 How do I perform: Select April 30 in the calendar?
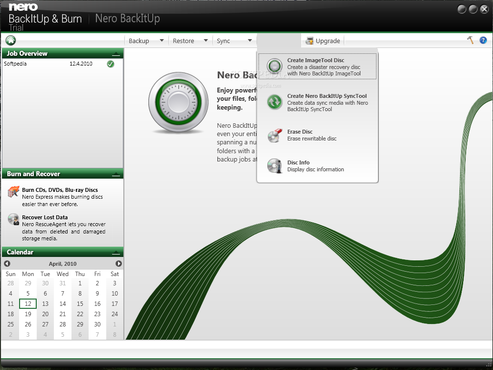tap(97, 324)
